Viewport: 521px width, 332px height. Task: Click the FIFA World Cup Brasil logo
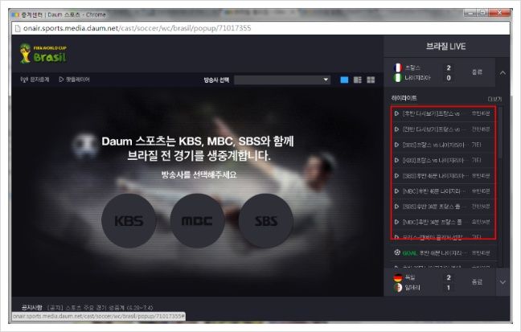coord(43,53)
